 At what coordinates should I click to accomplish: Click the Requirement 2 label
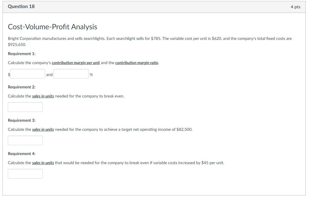pyautogui.click(x=21, y=87)
